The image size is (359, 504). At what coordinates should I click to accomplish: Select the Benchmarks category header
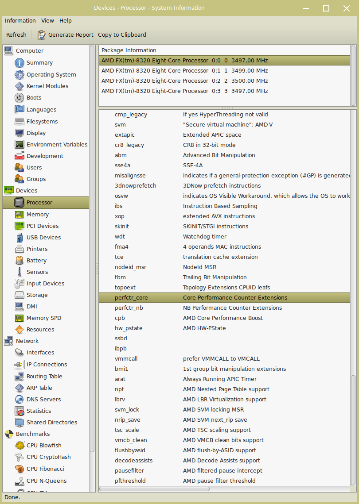pyautogui.click(x=46, y=434)
